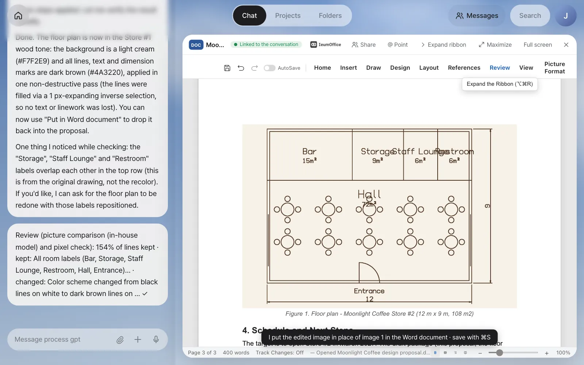The width and height of the screenshot is (584, 365).
Task: Switch to outline view in the status bar
Action: tap(455, 353)
